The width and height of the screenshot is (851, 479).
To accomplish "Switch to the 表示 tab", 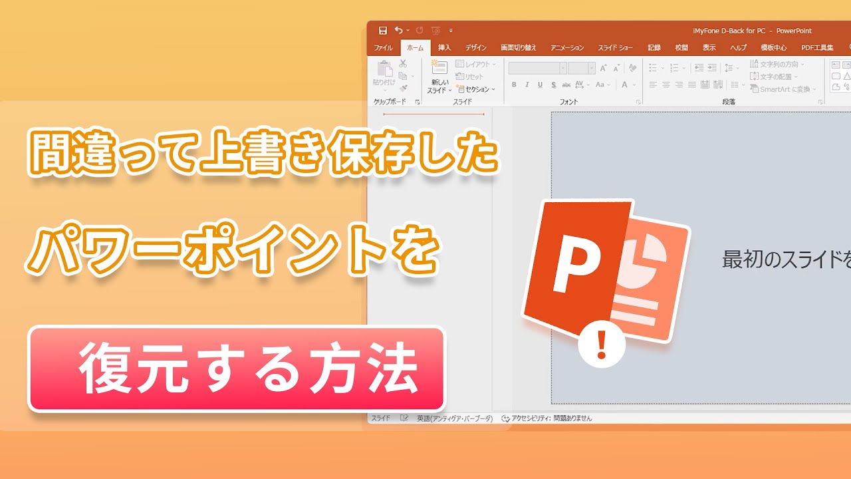I will pos(709,48).
